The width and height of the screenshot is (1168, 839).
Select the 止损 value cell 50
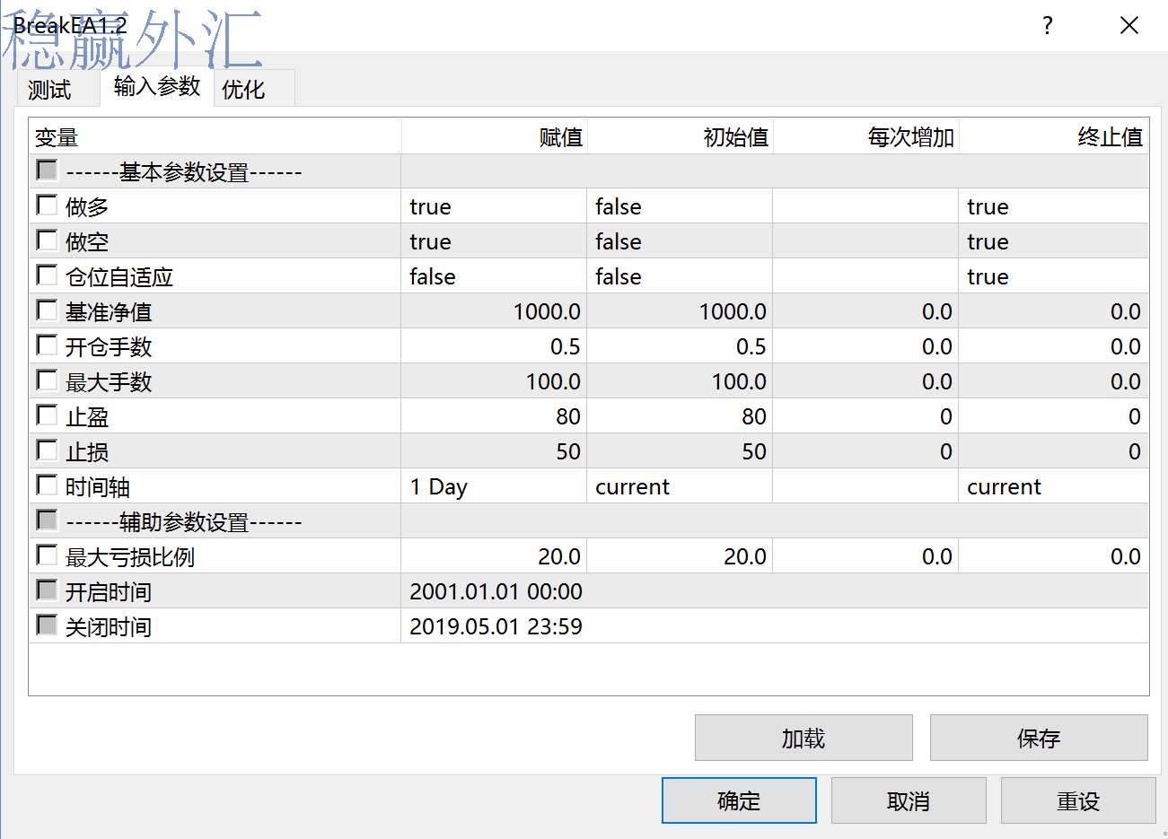494,451
